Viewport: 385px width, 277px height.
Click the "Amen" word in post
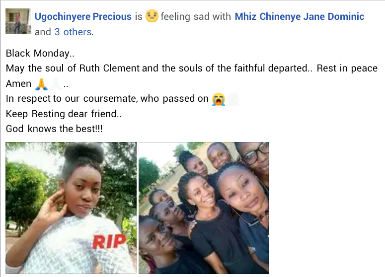[x=19, y=84]
